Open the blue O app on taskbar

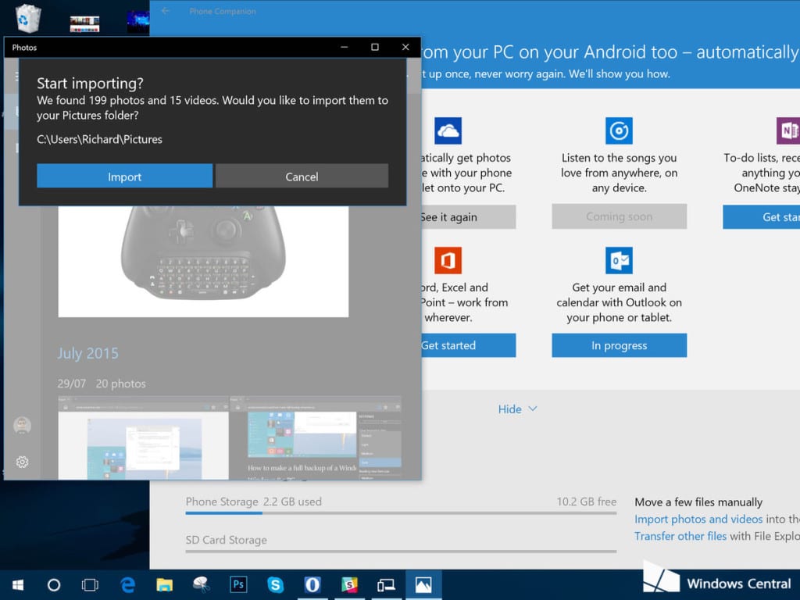point(312,584)
